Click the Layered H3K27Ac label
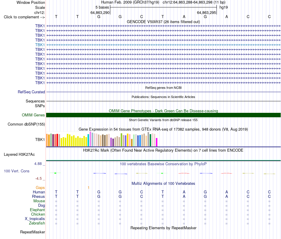This screenshot has height=239, width=281. click(19, 155)
